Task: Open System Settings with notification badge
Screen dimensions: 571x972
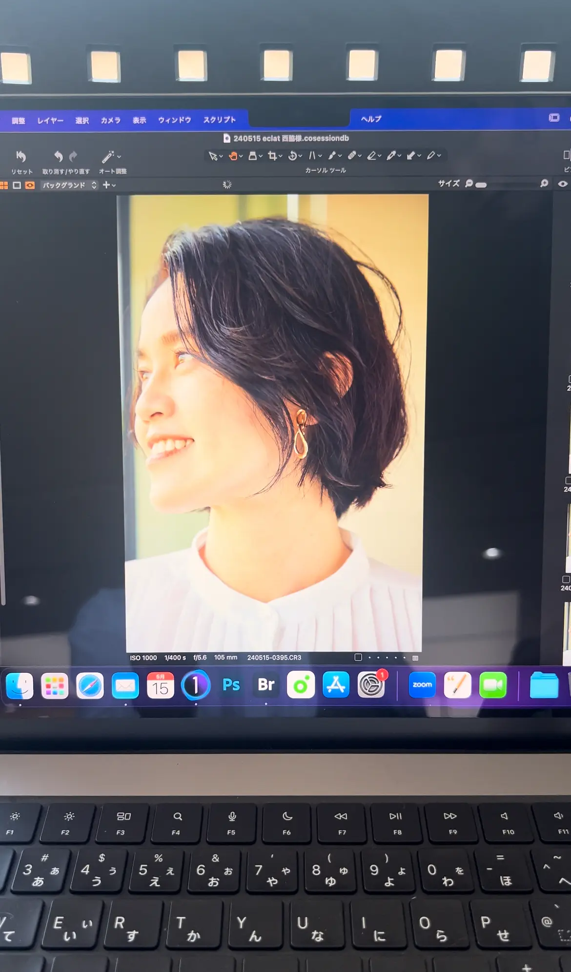Action: point(371,685)
